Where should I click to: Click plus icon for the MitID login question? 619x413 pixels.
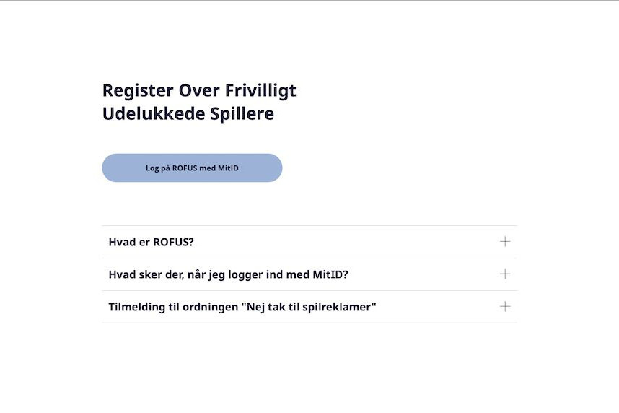tap(505, 274)
